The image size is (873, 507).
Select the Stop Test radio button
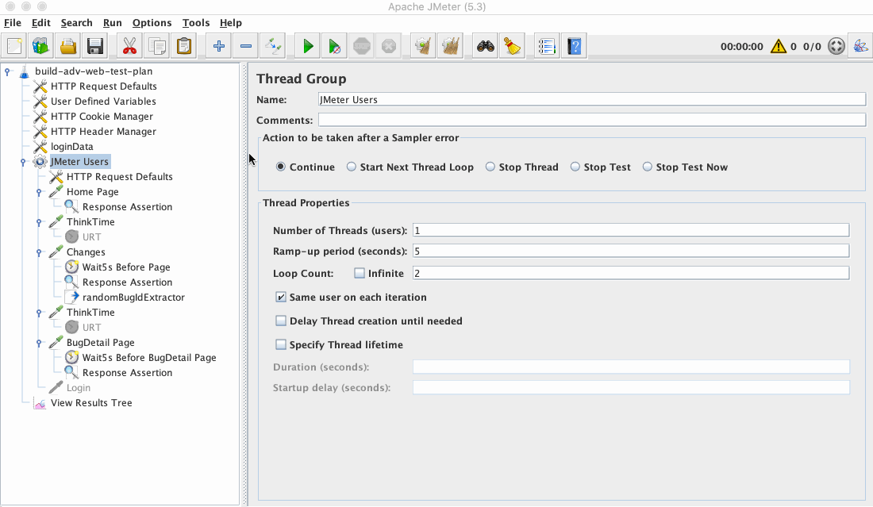(575, 167)
